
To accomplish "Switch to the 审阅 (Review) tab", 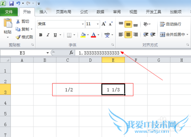I will point(117,12).
